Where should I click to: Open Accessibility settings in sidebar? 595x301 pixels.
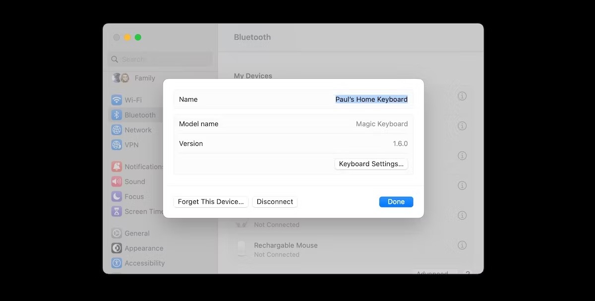(138, 263)
